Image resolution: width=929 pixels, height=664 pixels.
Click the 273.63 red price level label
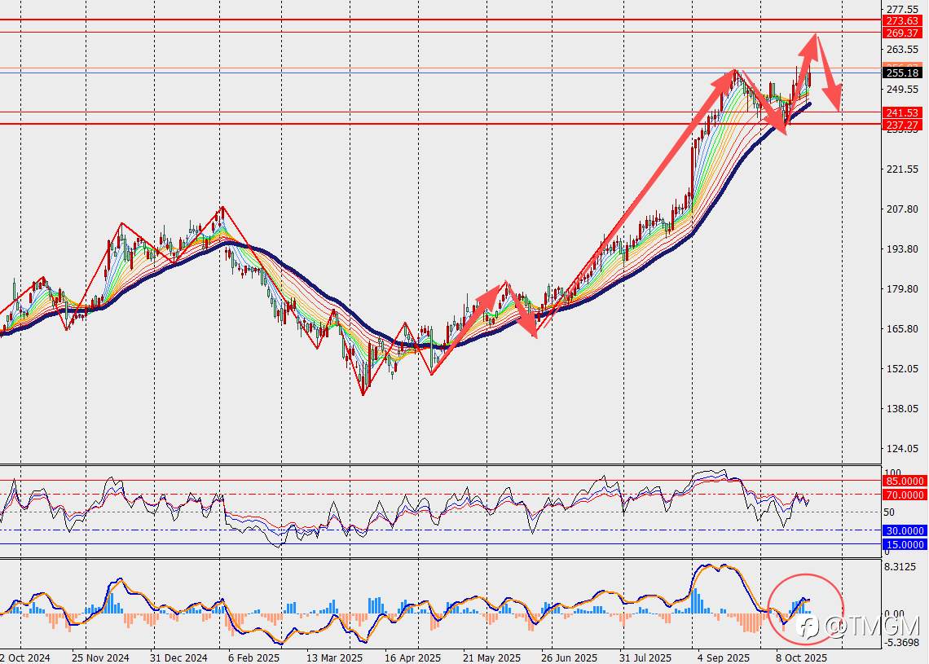(x=901, y=20)
